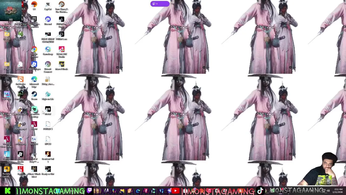Select PRISM Live Studio shortcut

click(62, 22)
